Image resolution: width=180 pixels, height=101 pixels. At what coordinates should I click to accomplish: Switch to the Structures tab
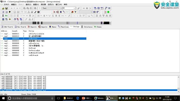tap(87, 27)
